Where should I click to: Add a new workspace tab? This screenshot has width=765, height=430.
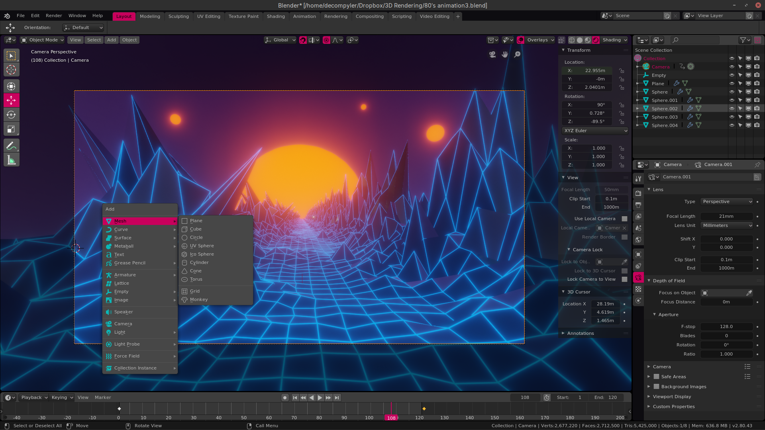point(458,16)
